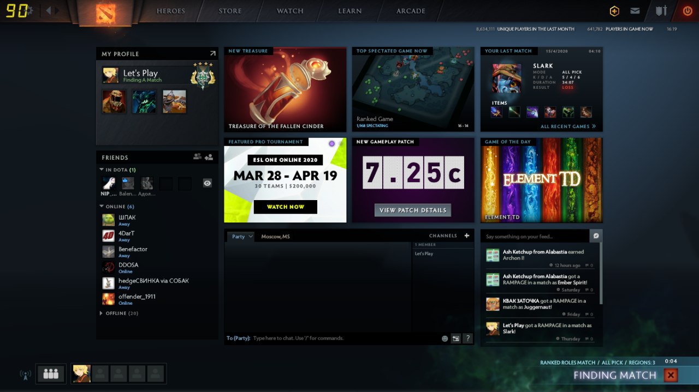Viewport: 699px width, 392px height.
Task: Click the Let's Play profile name
Action: [x=140, y=73]
